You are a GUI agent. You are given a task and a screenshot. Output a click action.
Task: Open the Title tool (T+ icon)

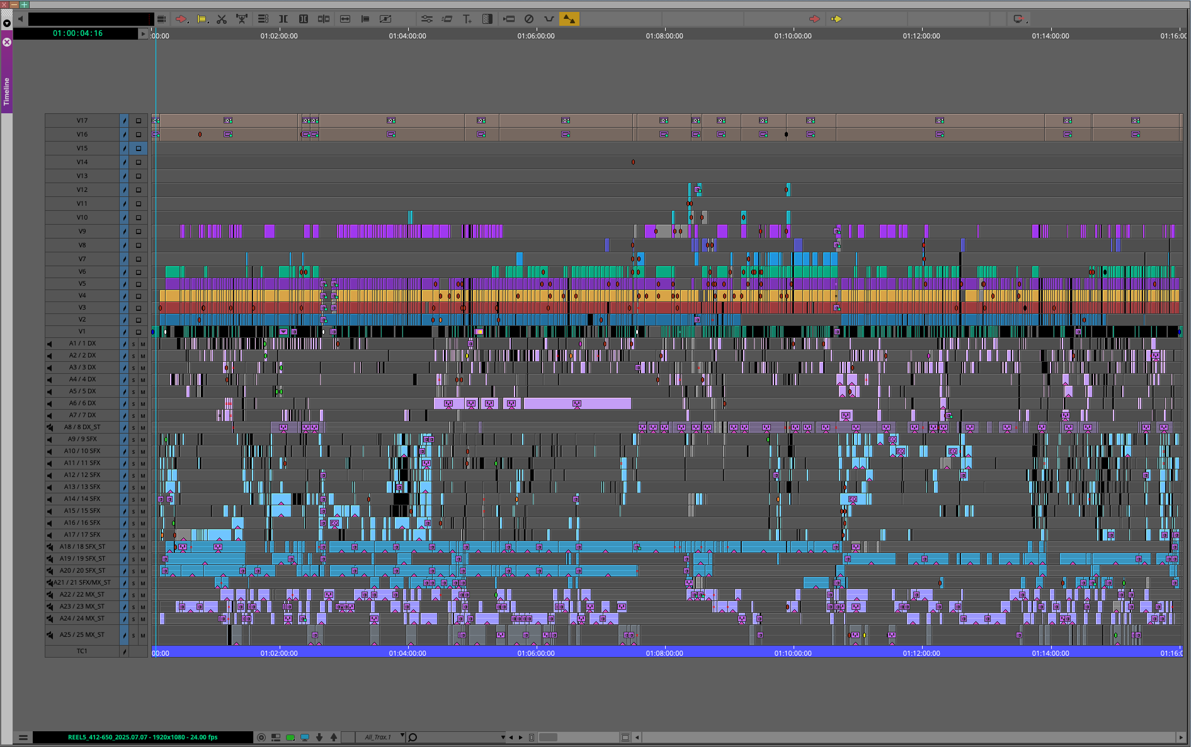click(467, 20)
